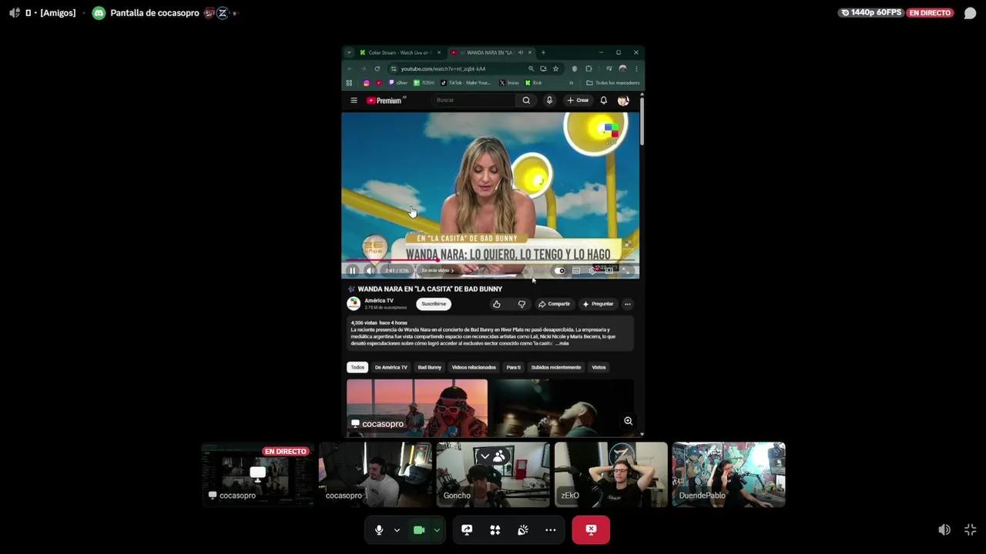Click the YouTube page vertical scrollbar
Screen dimensions: 986x554
tap(642, 123)
